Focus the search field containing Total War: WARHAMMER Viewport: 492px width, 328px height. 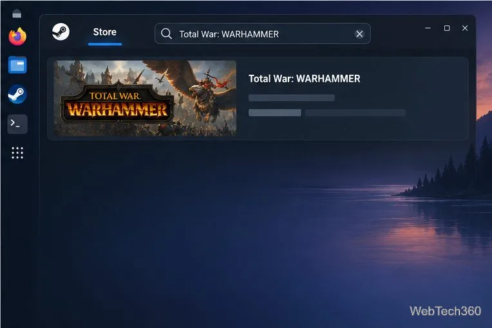click(262, 34)
